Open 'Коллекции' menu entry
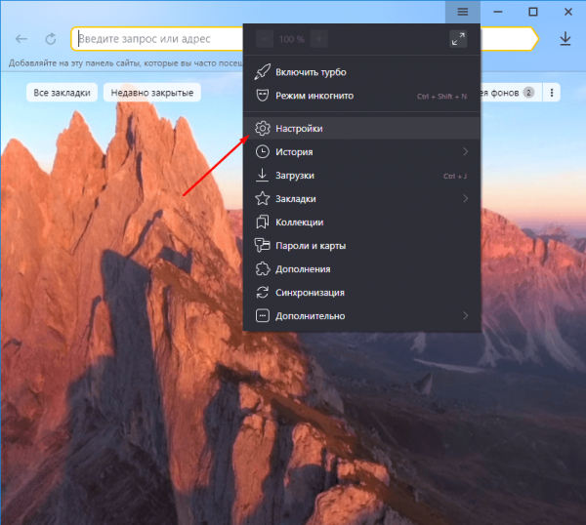The width and height of the screenshot is (586, 525). click(361, 222)
